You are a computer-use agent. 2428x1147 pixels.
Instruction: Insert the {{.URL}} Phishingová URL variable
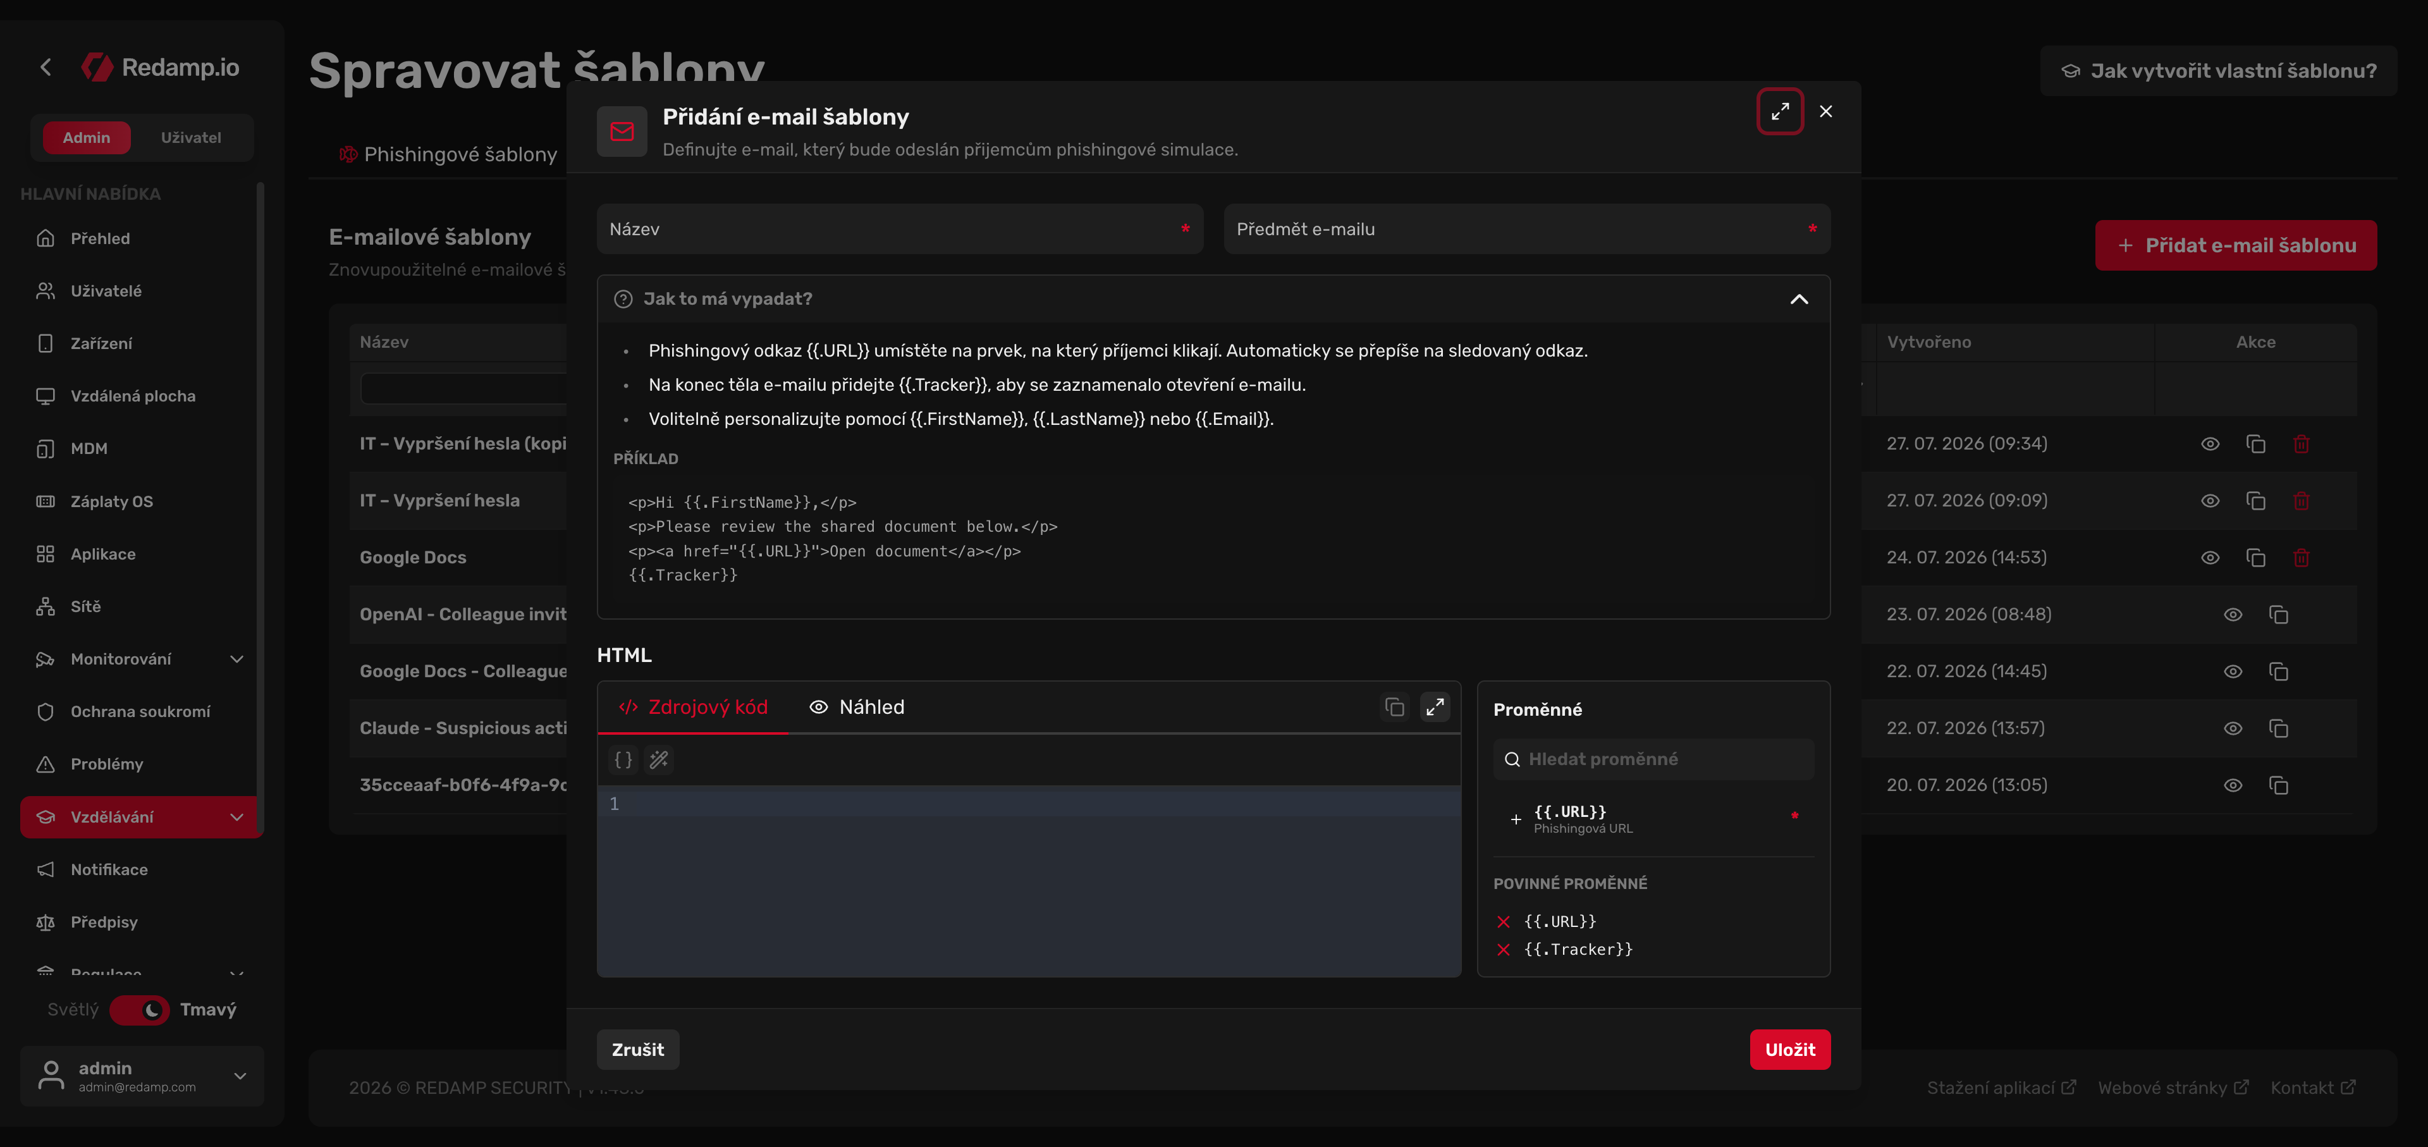[1652, 819]
